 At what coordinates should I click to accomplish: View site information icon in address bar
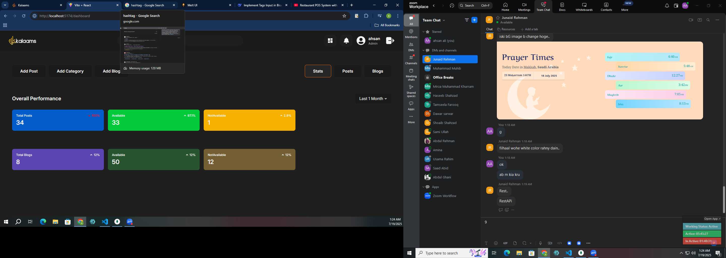tap(34, 16)
